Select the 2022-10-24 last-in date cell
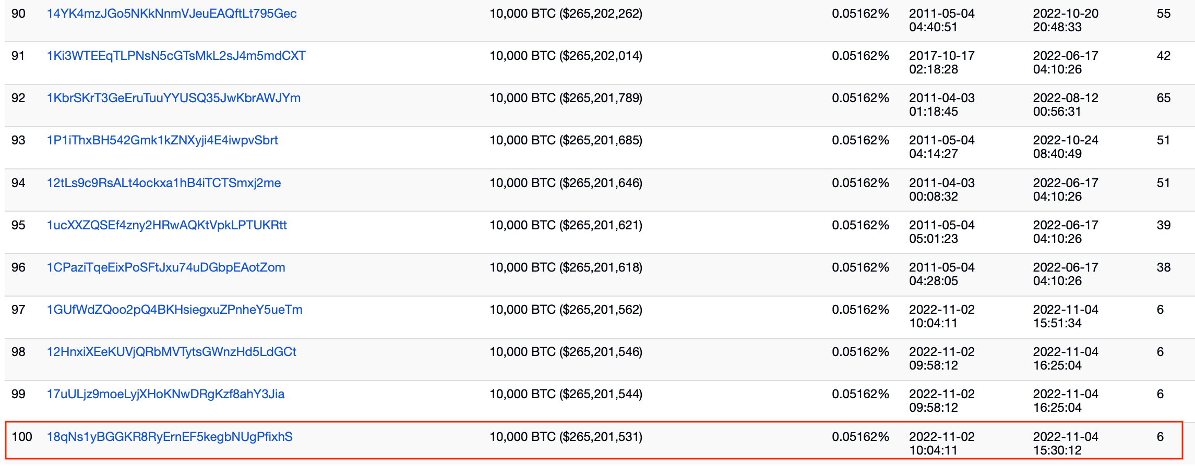The height and width of the screenshot is (466, 1195). (x=1065, y=147)
